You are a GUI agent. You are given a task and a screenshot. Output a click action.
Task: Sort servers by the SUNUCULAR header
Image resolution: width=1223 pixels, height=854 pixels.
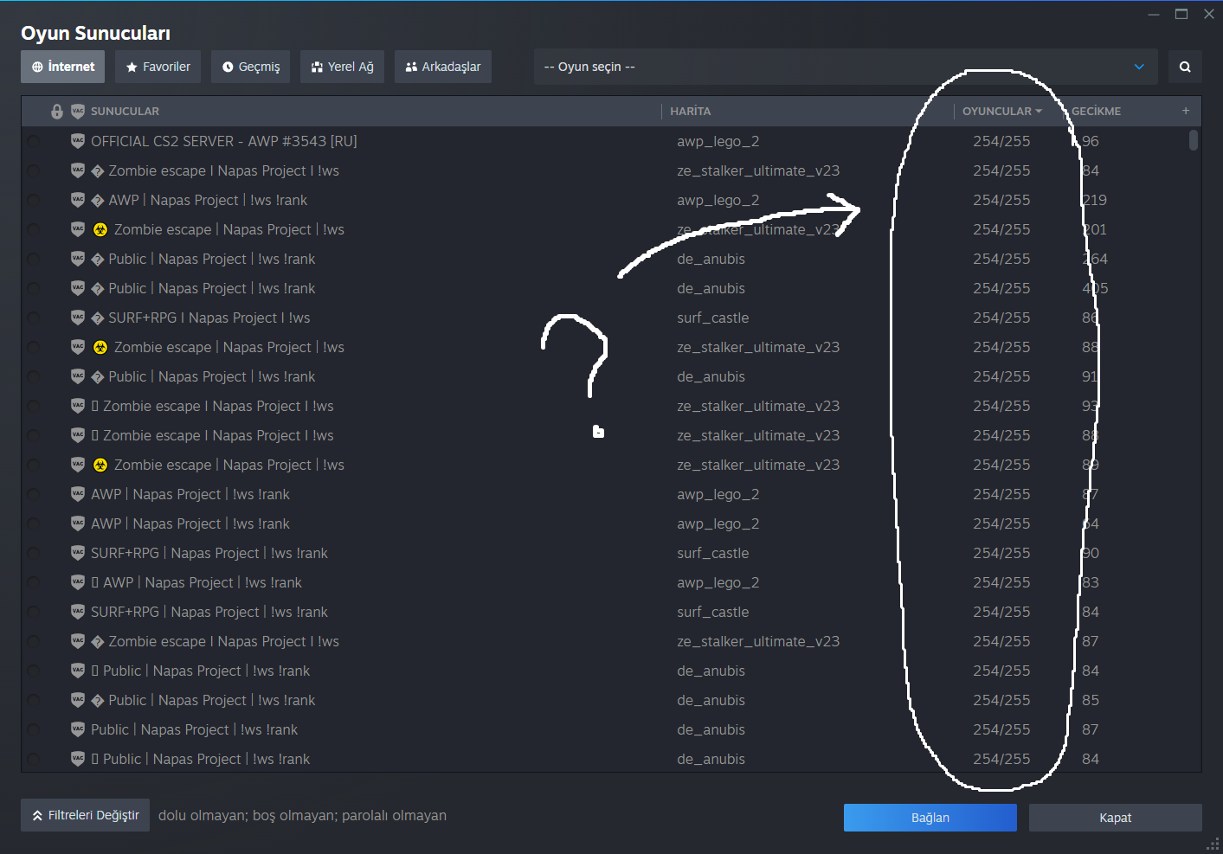126,111
